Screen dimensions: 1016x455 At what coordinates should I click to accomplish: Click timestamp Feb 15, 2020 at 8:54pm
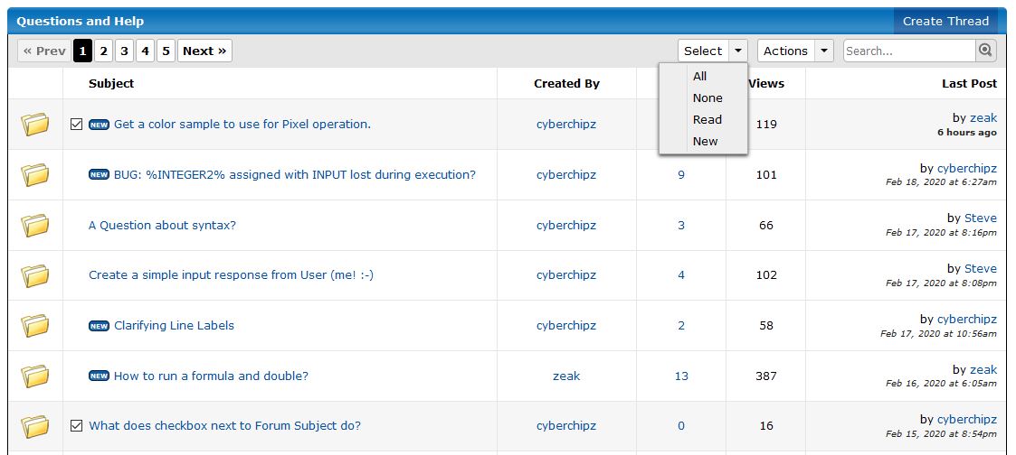(x=941, y=434)
